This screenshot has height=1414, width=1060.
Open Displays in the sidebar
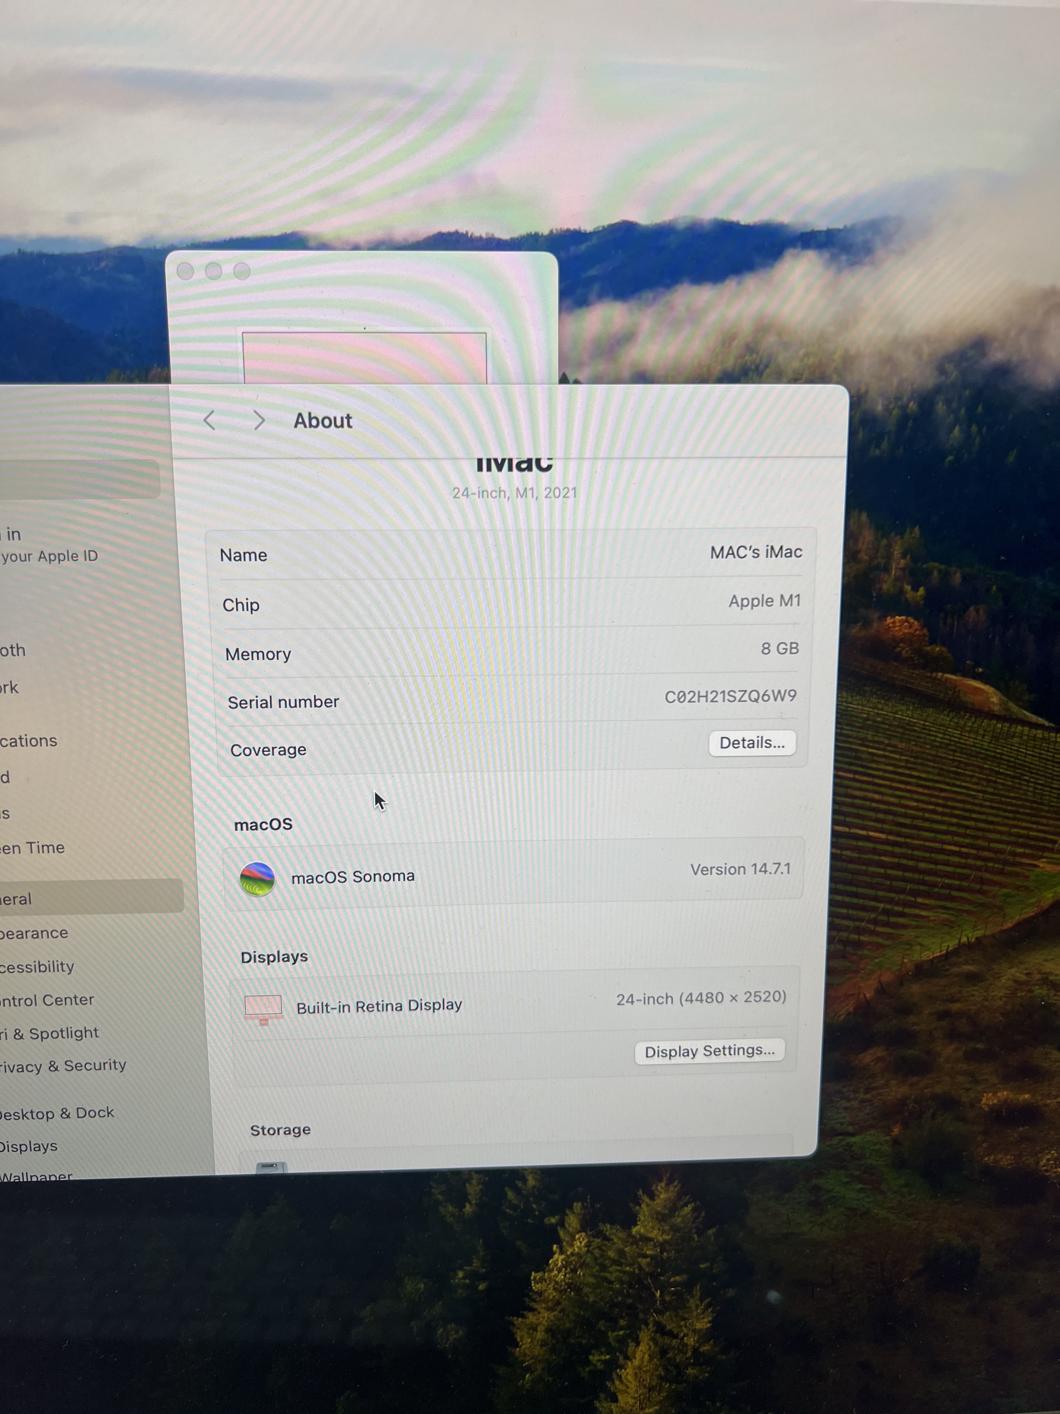[29, 1146]
